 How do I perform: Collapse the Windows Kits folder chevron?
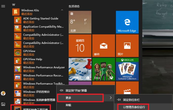(62, 10)
